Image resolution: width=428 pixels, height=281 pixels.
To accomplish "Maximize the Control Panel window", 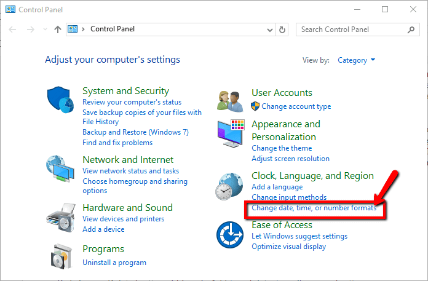I will pyautogui.click(x=385, y=10).
